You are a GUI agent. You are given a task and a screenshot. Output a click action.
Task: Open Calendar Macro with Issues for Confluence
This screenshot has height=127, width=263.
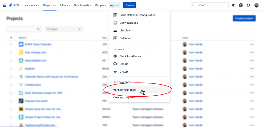pos(51,77)
